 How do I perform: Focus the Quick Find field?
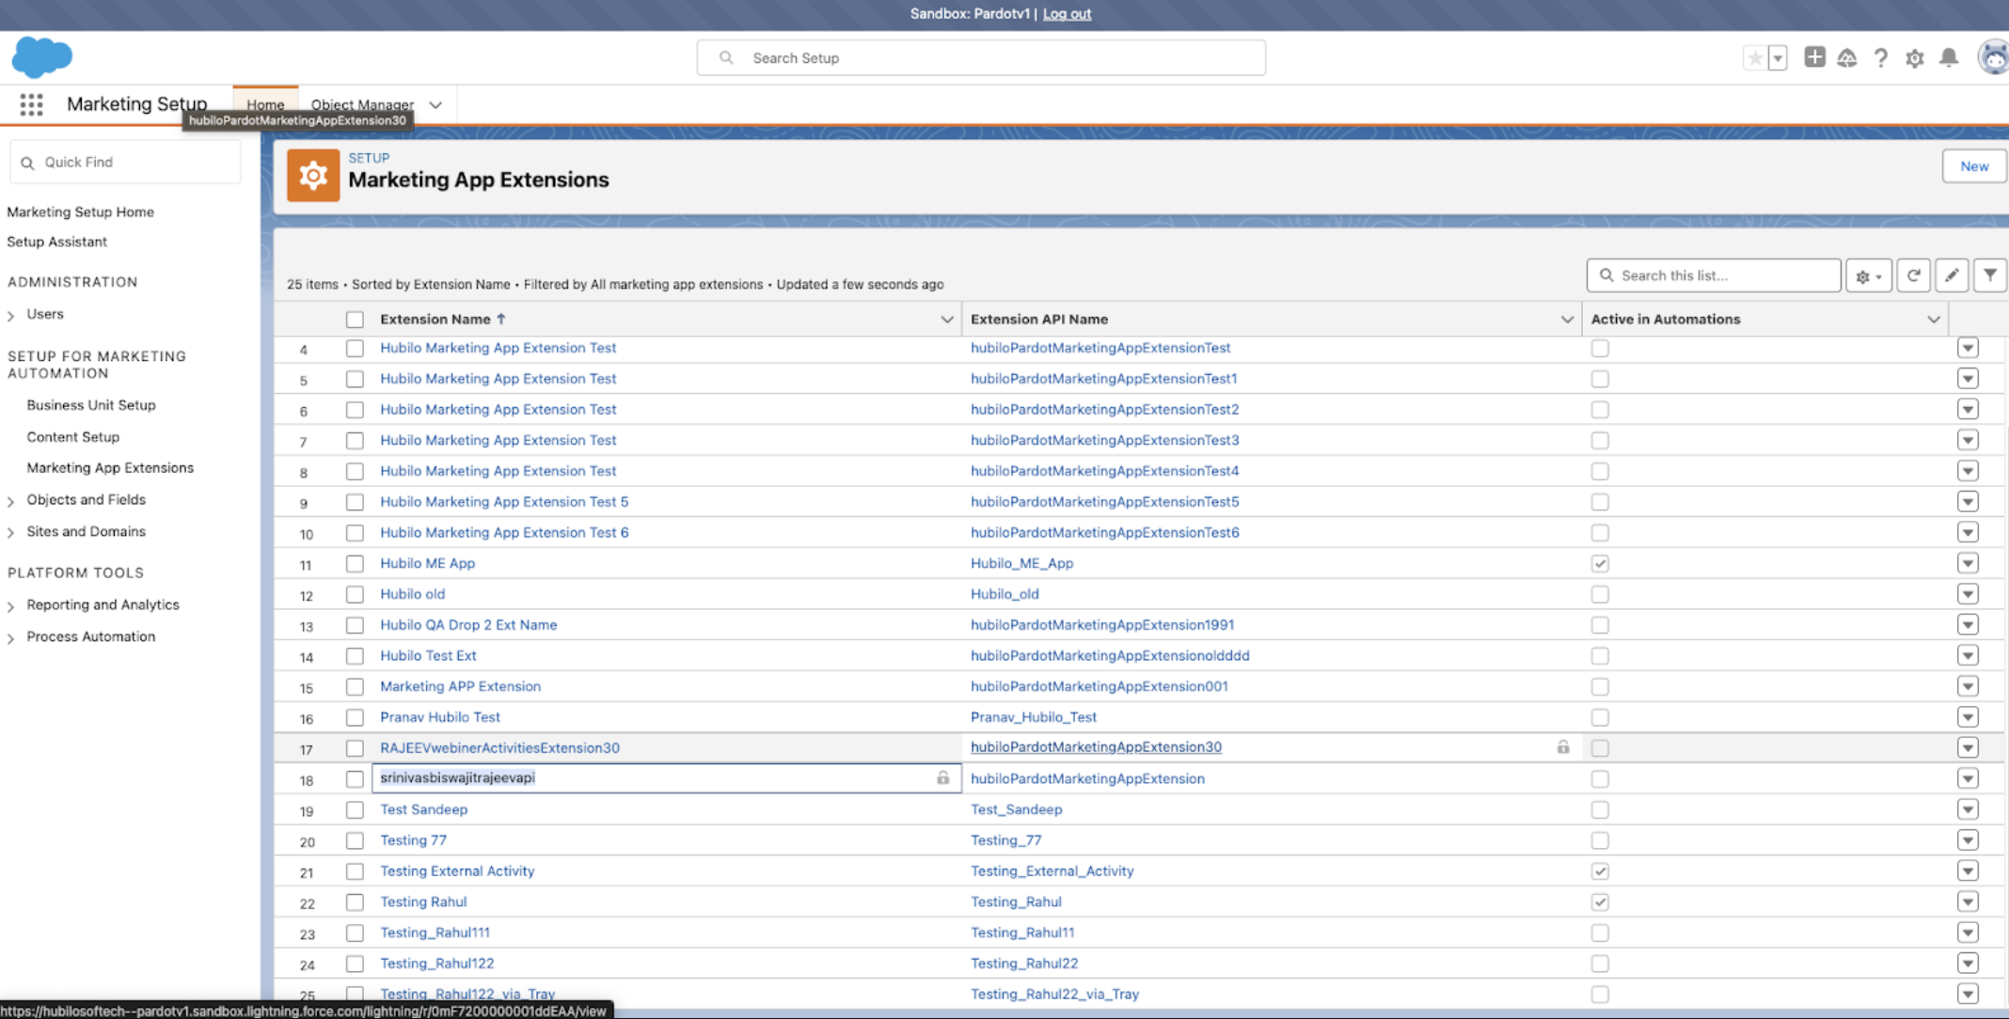(x=125, y=163)
